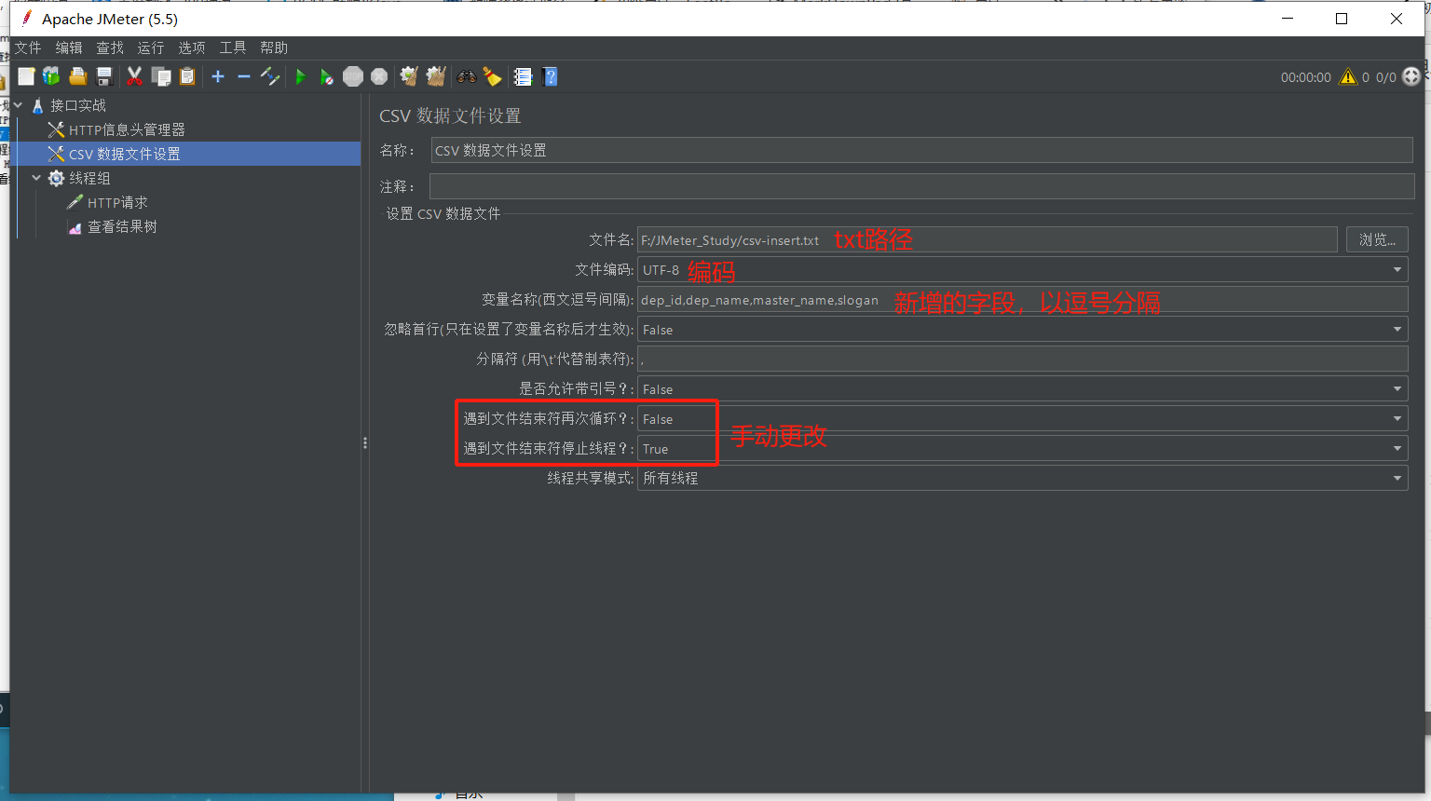Open the 运行 menu

pyautogui.click(x=151, y=48)
